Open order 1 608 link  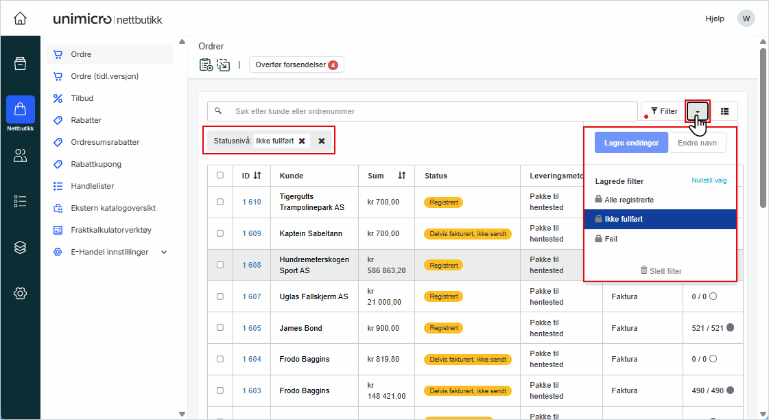tap(251, 265)
